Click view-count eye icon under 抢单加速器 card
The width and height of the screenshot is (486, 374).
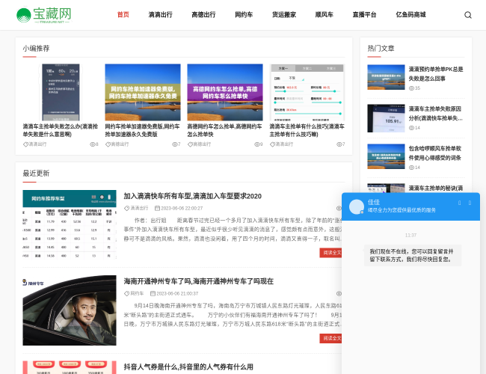coord(174,144)
